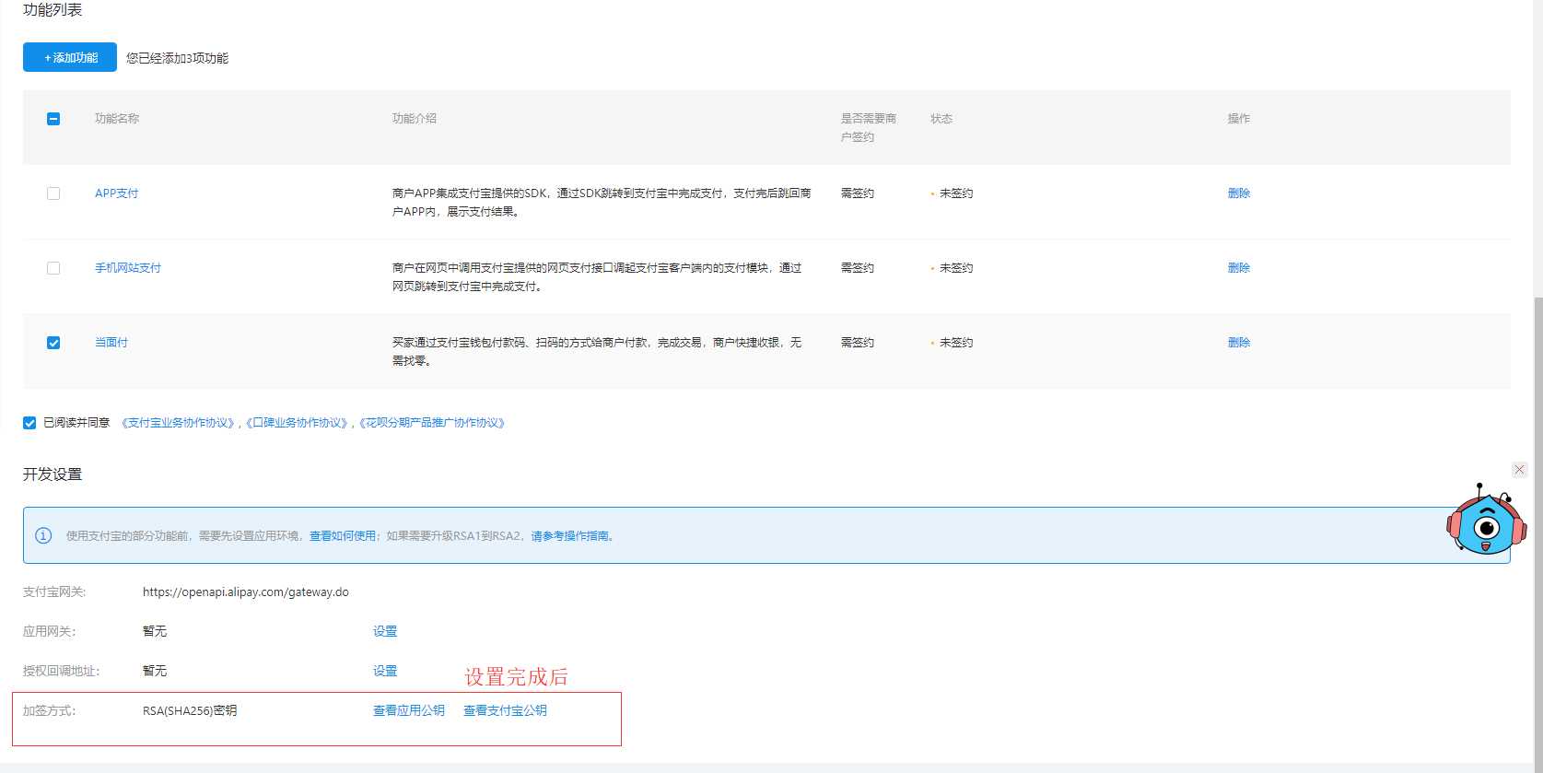Click the blue robot mascot assistant
This screenshot has width=1543, height=773.
1486,520
